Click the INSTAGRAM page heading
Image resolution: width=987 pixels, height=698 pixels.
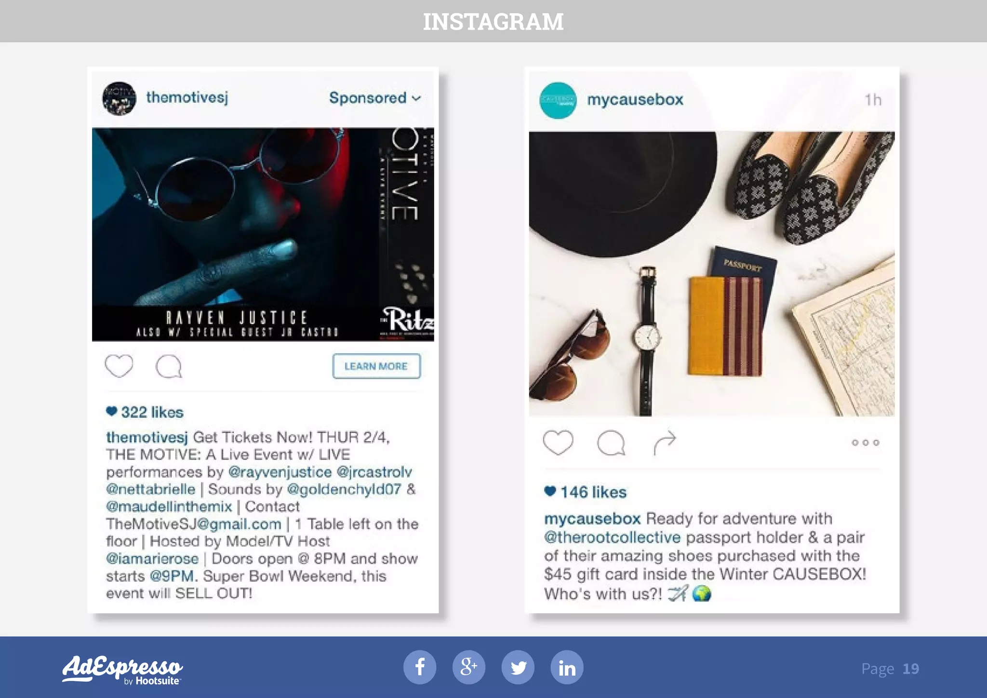pos(493,22)
